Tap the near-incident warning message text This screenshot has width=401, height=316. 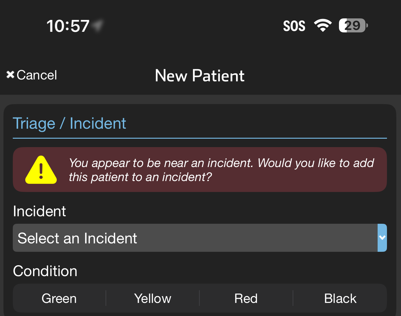[221, 170]
